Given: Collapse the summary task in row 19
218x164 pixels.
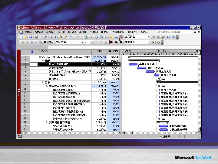Looking at the screenshot, I should click(47, 122).
